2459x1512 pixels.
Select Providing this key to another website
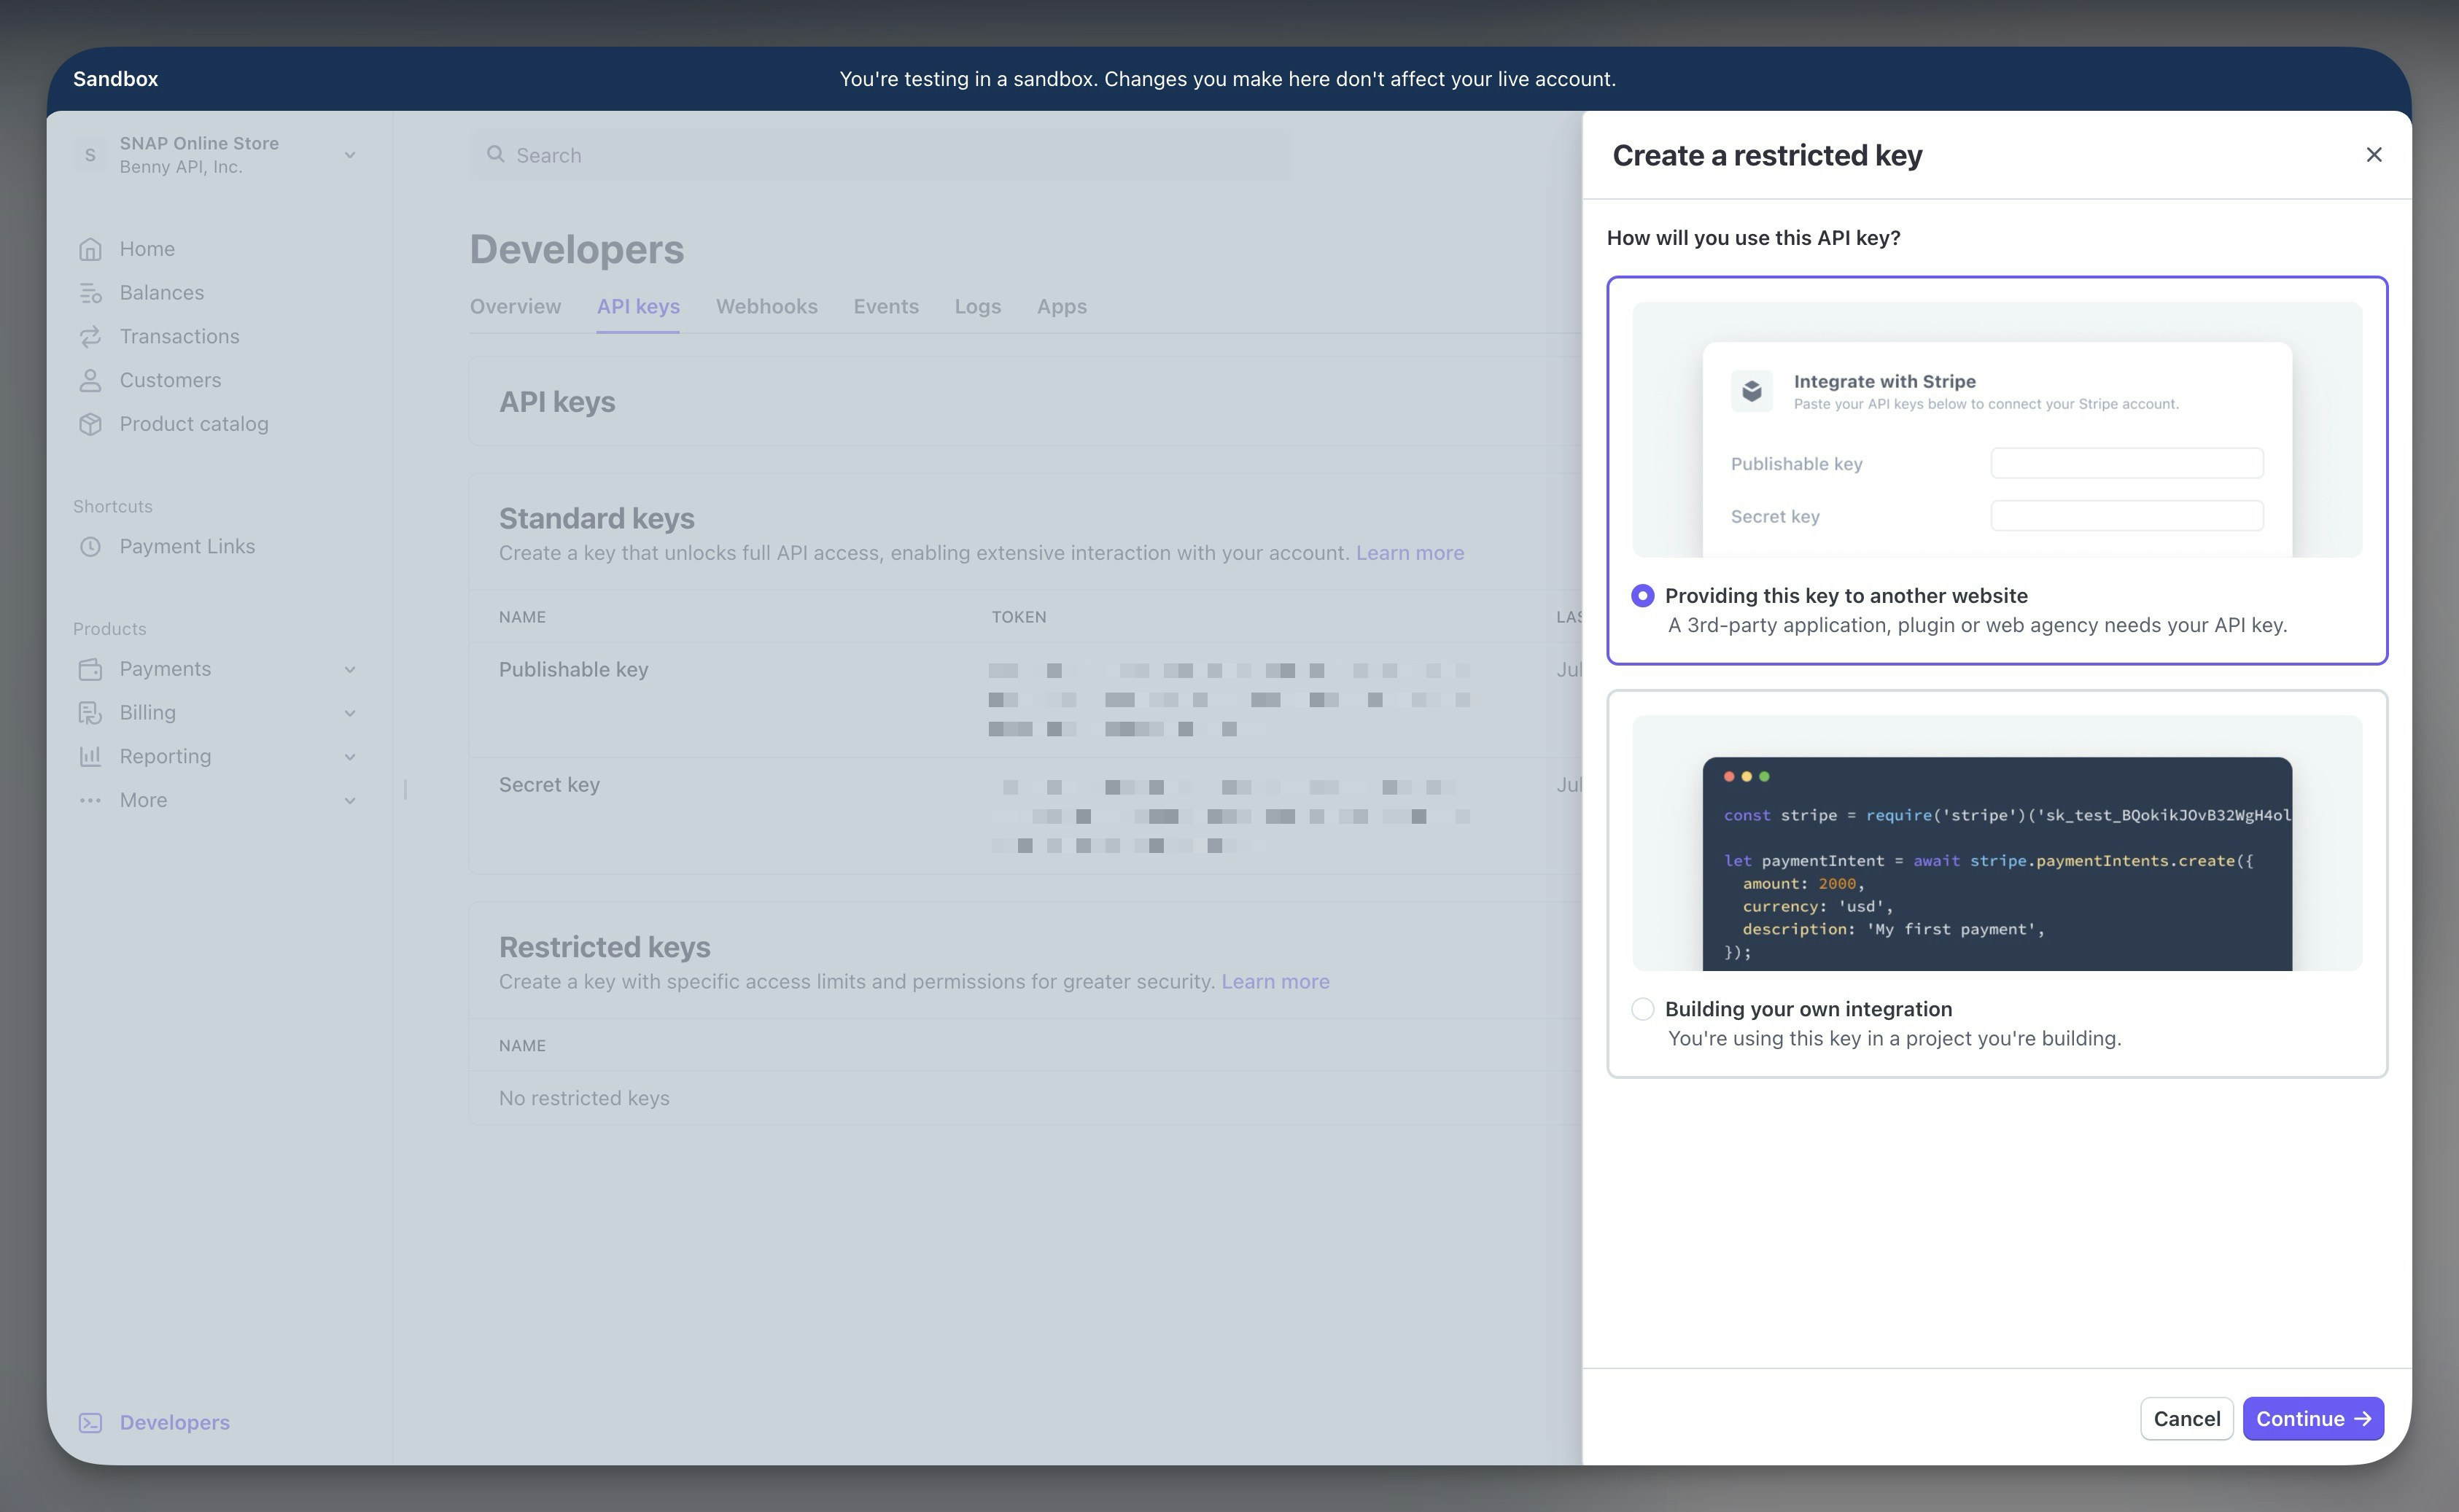[x=1642, y=596]
